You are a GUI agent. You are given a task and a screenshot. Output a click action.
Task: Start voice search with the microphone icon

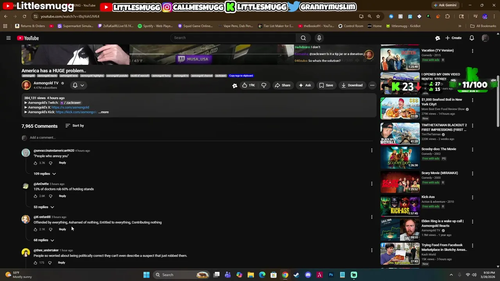click(319, 38)
